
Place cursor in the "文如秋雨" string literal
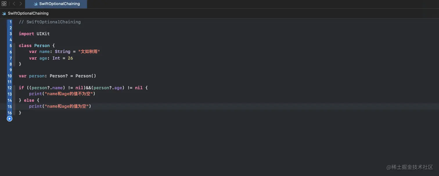90,52
